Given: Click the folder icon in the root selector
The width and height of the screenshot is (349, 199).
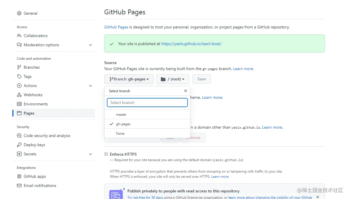Looking at the screenshot, I should (163, 79).
